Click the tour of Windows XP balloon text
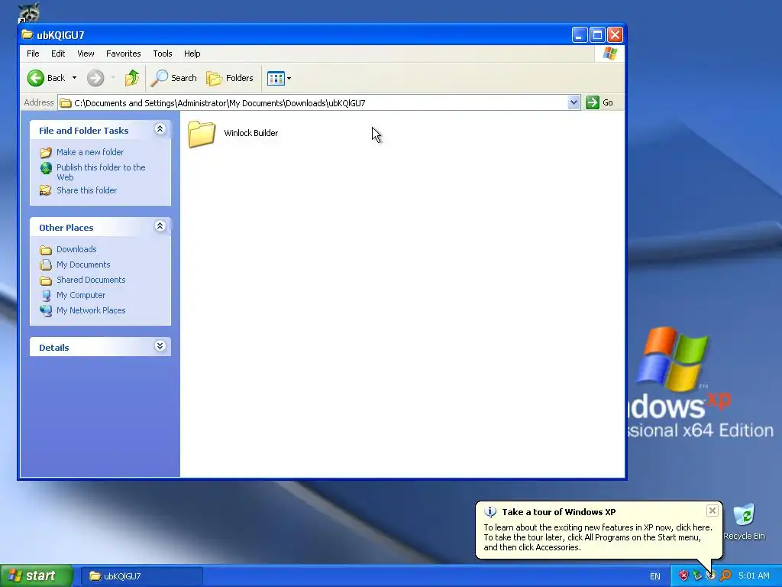This screenshot has width=782, height=587. tap(597, 537)
